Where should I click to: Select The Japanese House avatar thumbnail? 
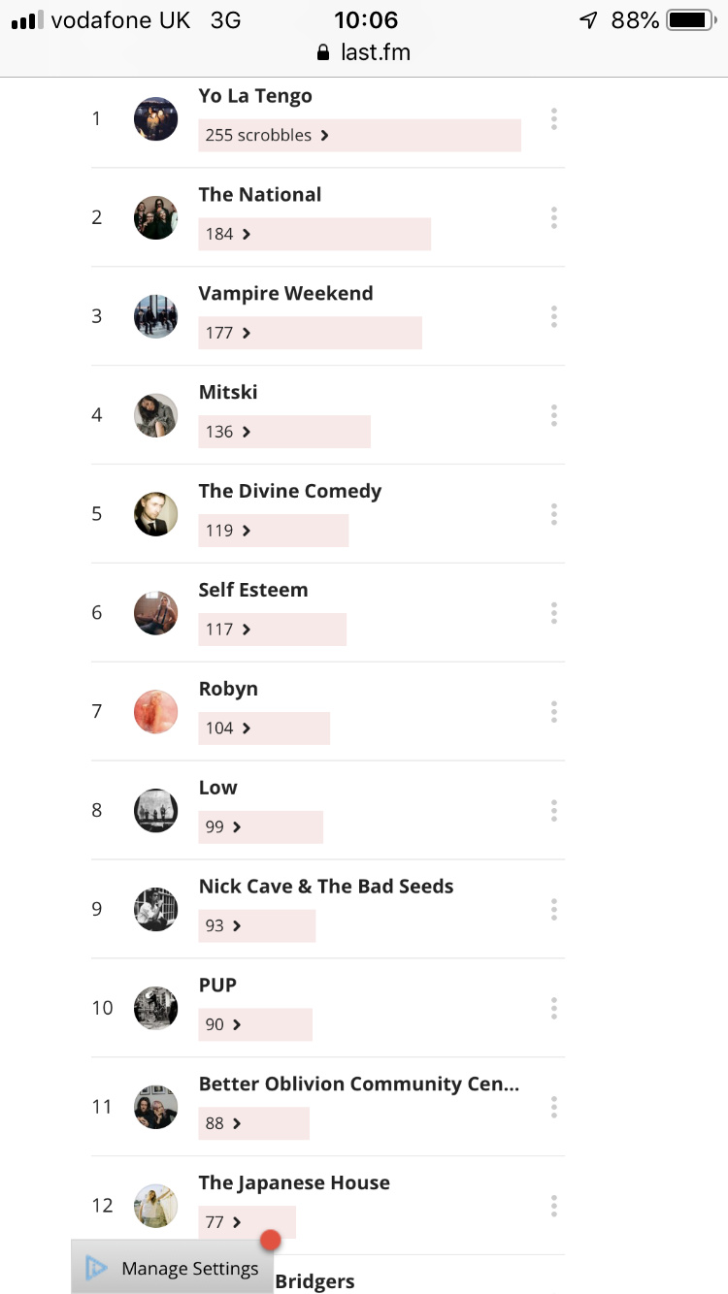point(155,1206)
